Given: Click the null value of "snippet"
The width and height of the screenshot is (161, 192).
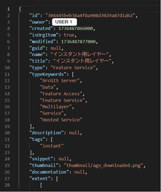Looking at the screenshot, I should click(63, 159).
